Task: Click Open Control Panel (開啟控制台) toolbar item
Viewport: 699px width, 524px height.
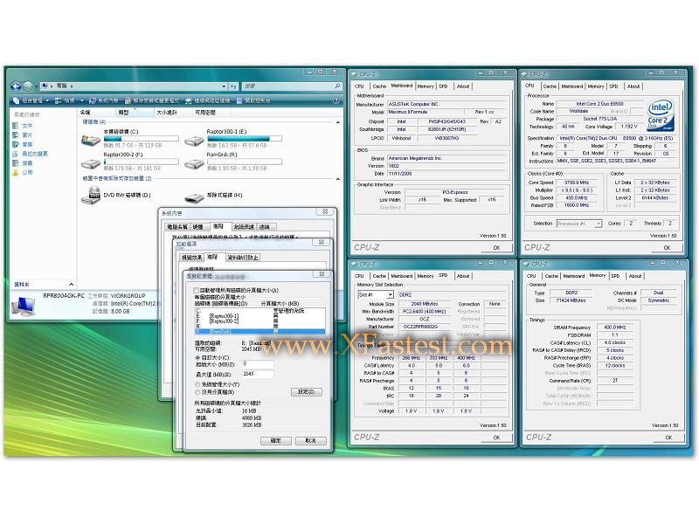Action: coord(253,100)
